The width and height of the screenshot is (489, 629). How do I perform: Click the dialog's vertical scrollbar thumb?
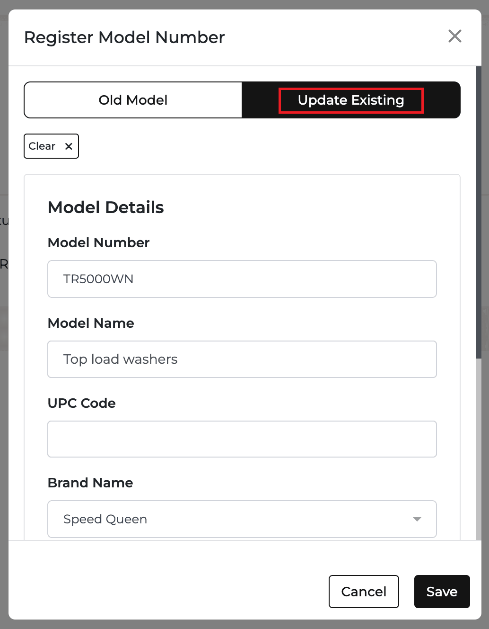click(479, 212)
